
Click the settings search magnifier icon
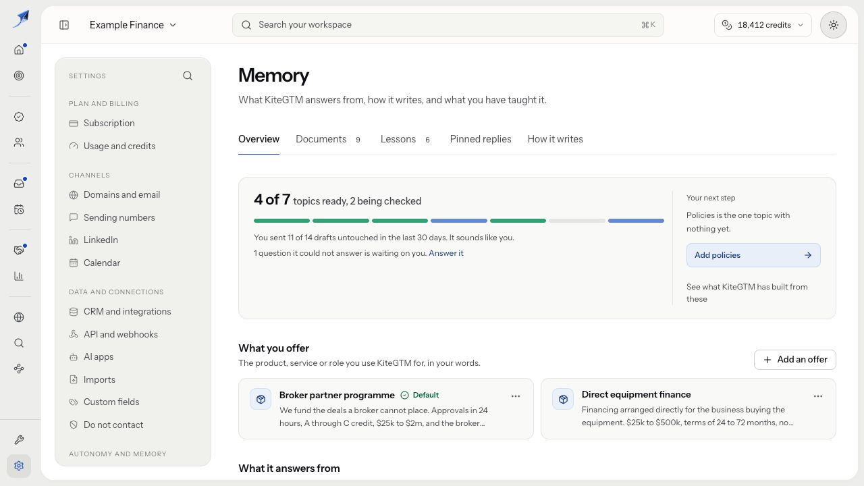(188, 76)
